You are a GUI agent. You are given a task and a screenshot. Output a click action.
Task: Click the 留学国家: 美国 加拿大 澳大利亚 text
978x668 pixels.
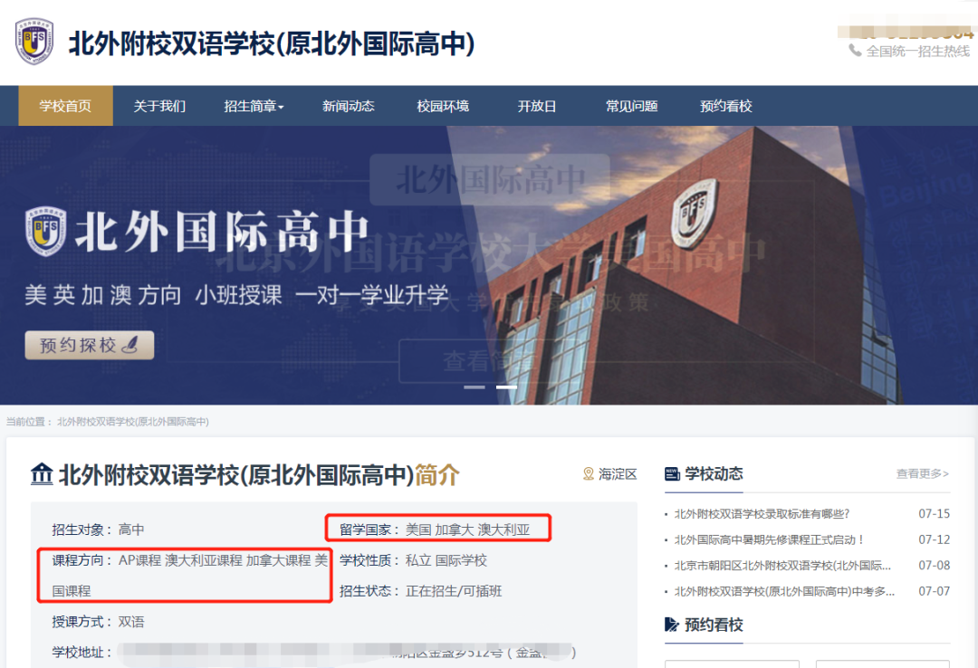pyautogui.click(x=435, y=530)
